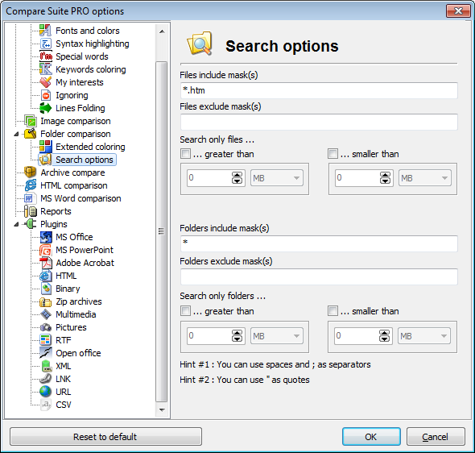This screenshot has height=453, width=475.
Task: Click the Binary plugin icon
Action: coord(45,289)
